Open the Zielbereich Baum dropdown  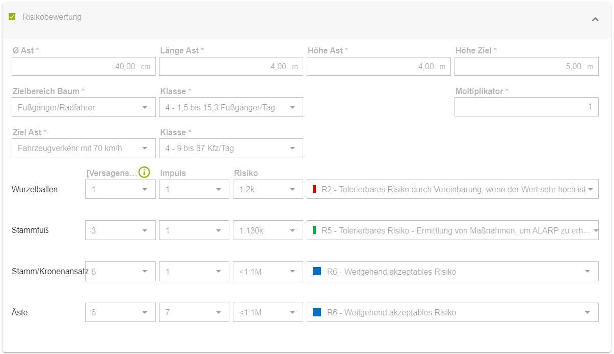pos(84,107)
